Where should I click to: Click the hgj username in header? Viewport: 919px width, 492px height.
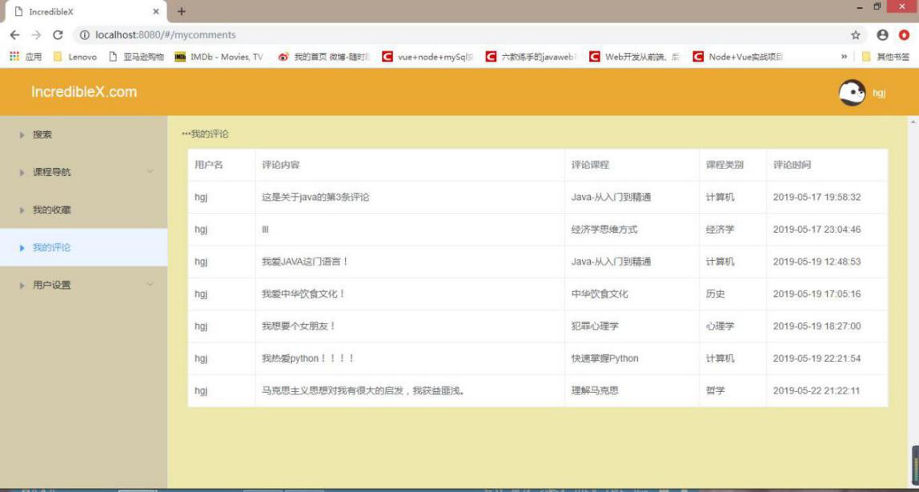point(879,93)
